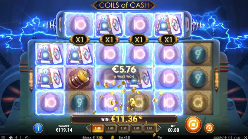
Task: Open help question mark icon
Action: pos(21,138)
